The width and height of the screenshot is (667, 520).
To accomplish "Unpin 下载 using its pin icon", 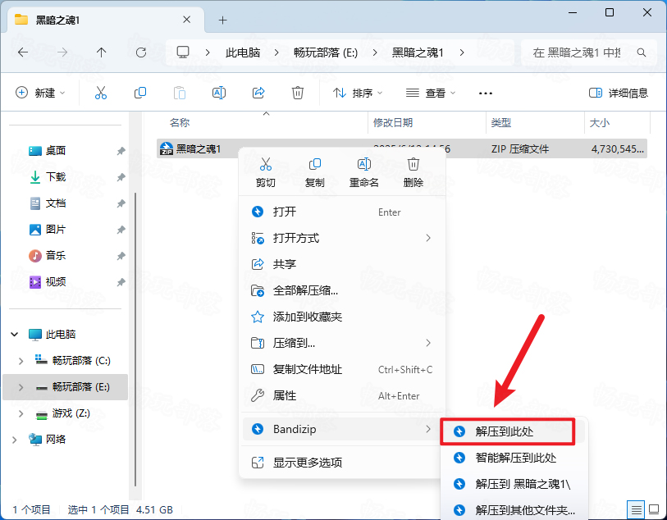I will click(x=121, y=177).
